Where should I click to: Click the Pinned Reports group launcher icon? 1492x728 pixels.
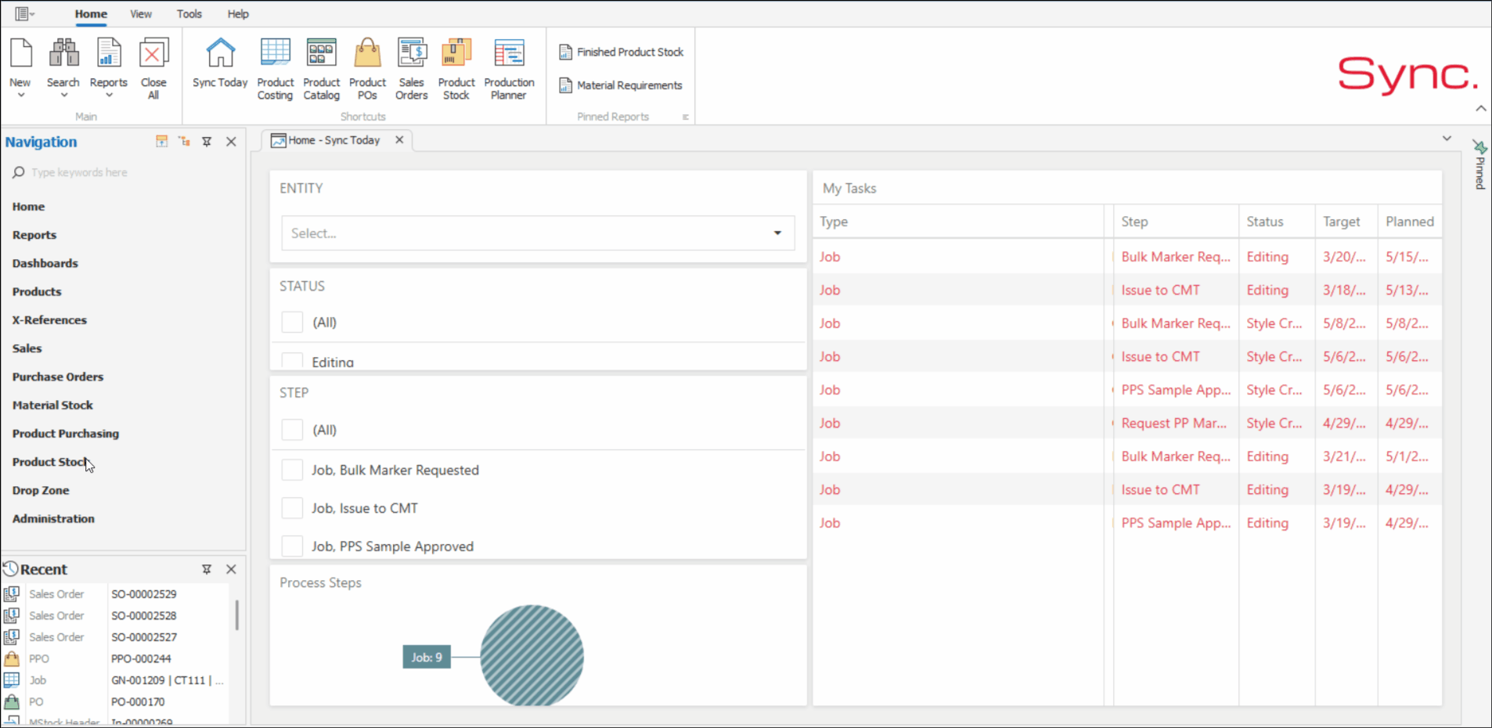[x=686, y=117]
